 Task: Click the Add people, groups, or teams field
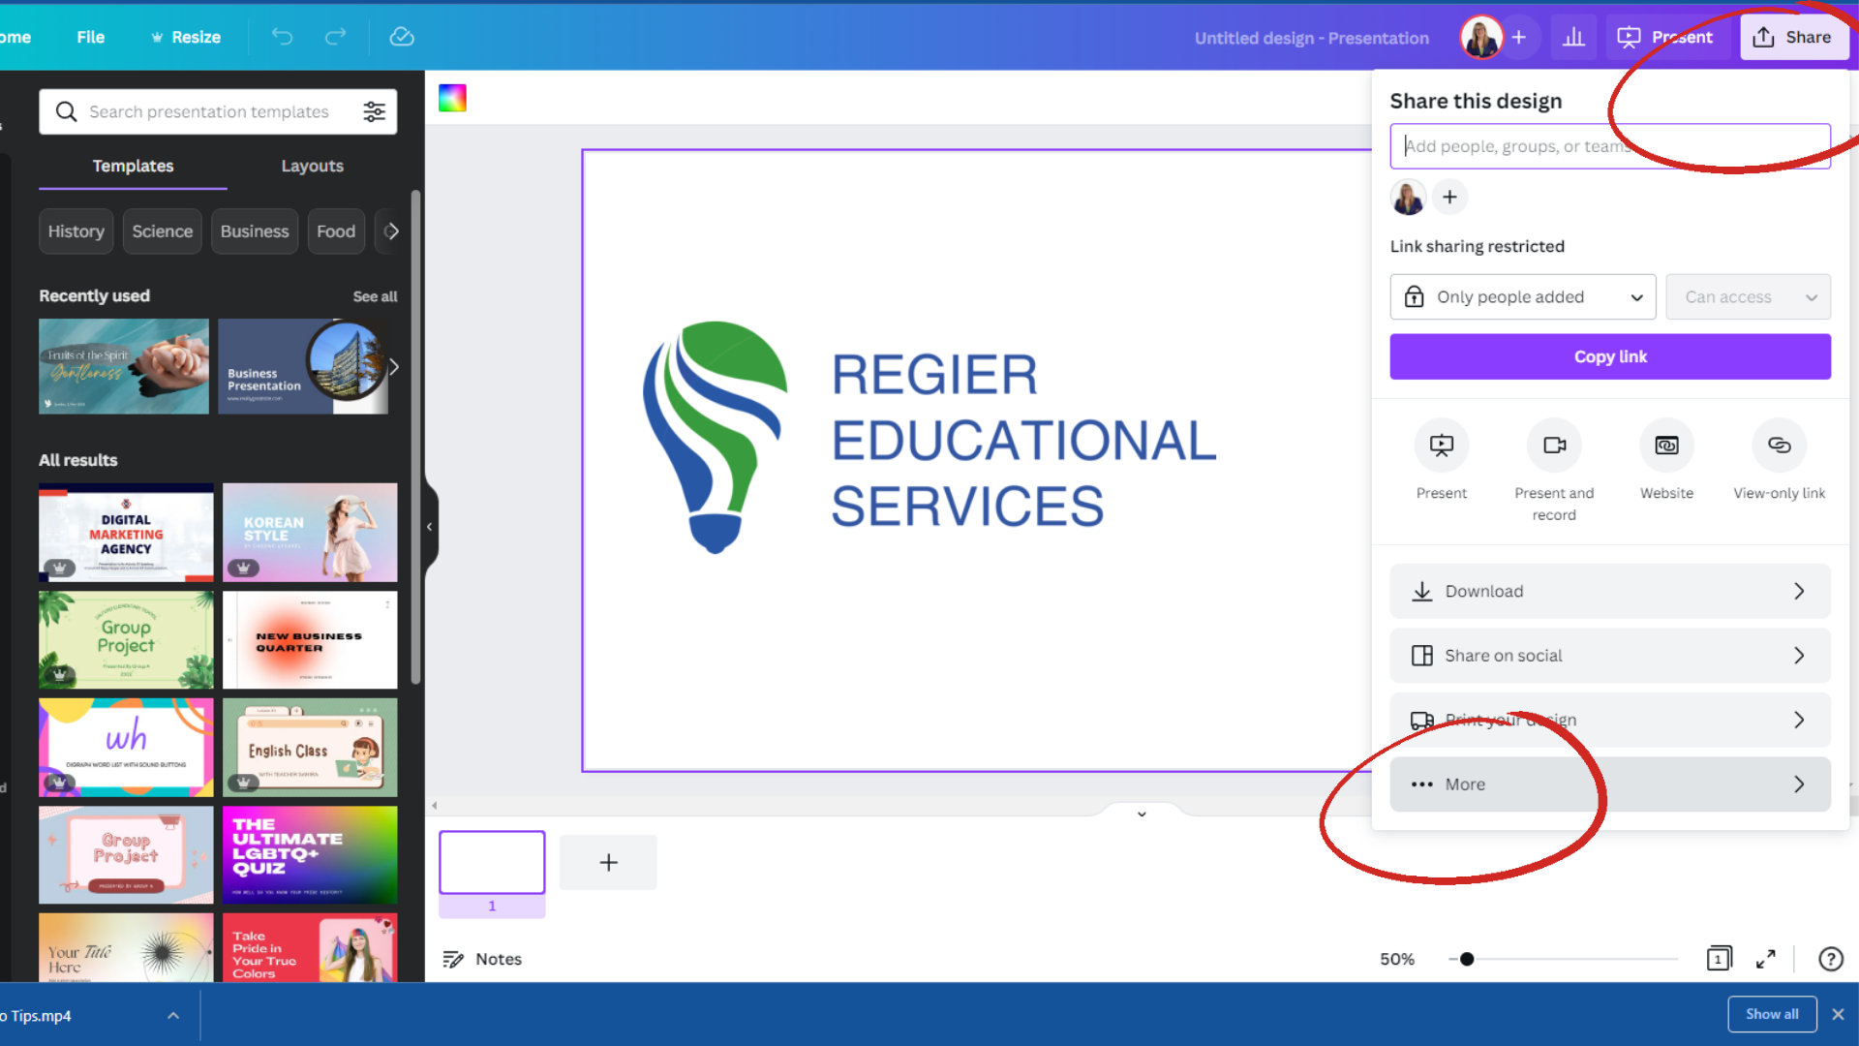[1610, 146]
